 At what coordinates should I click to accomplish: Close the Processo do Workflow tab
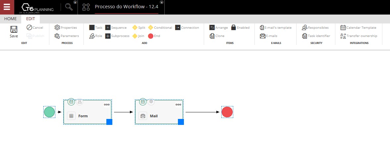[162, 2]
